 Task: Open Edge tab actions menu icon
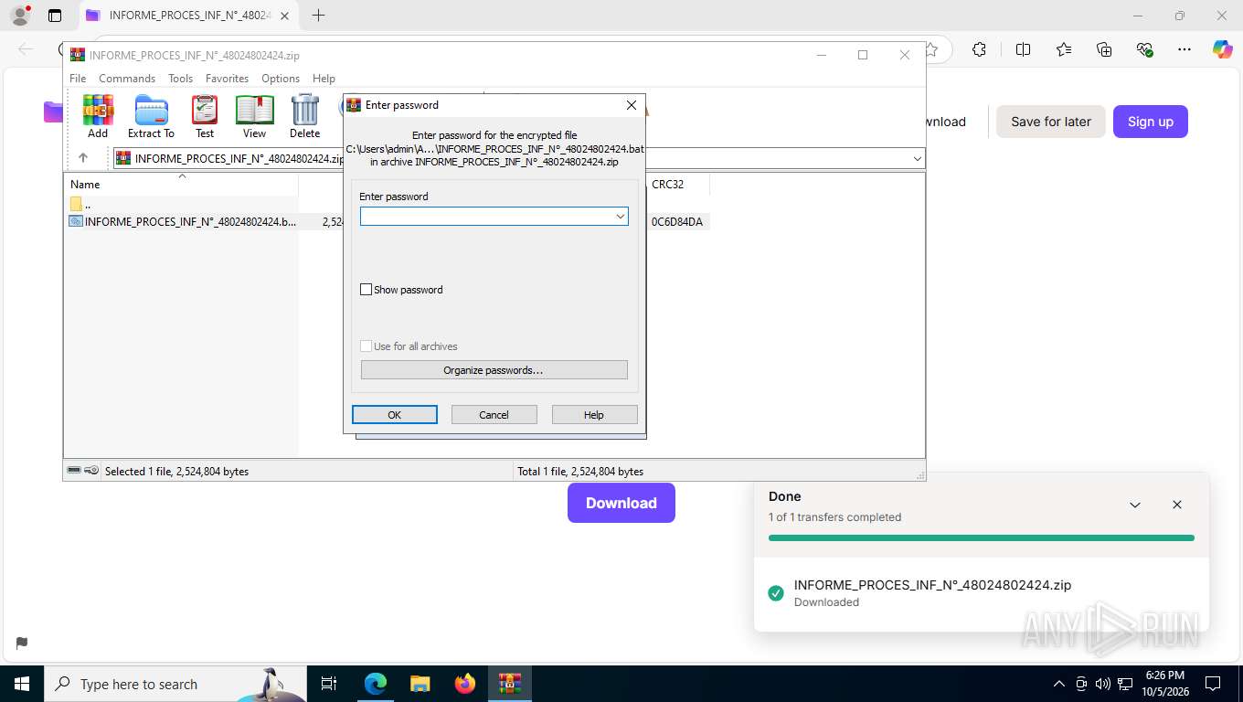55,16
